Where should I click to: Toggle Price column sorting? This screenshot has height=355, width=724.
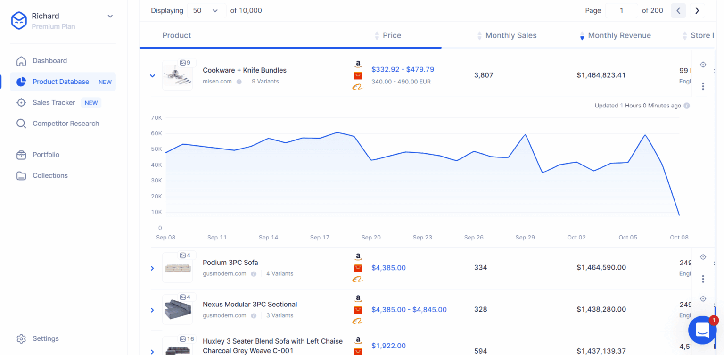pyautogui.click(x=377, y=35)
